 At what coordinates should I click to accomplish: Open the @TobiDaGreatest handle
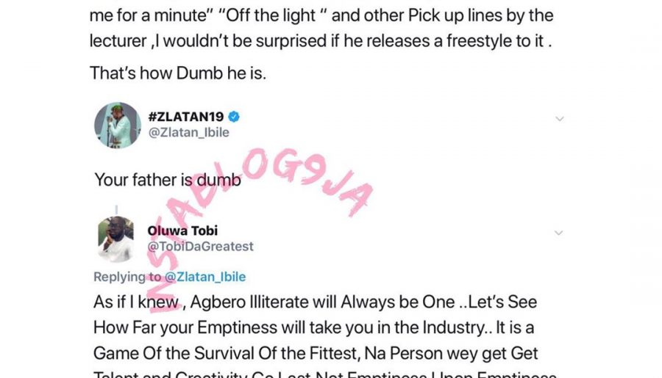tap(201, 246)
